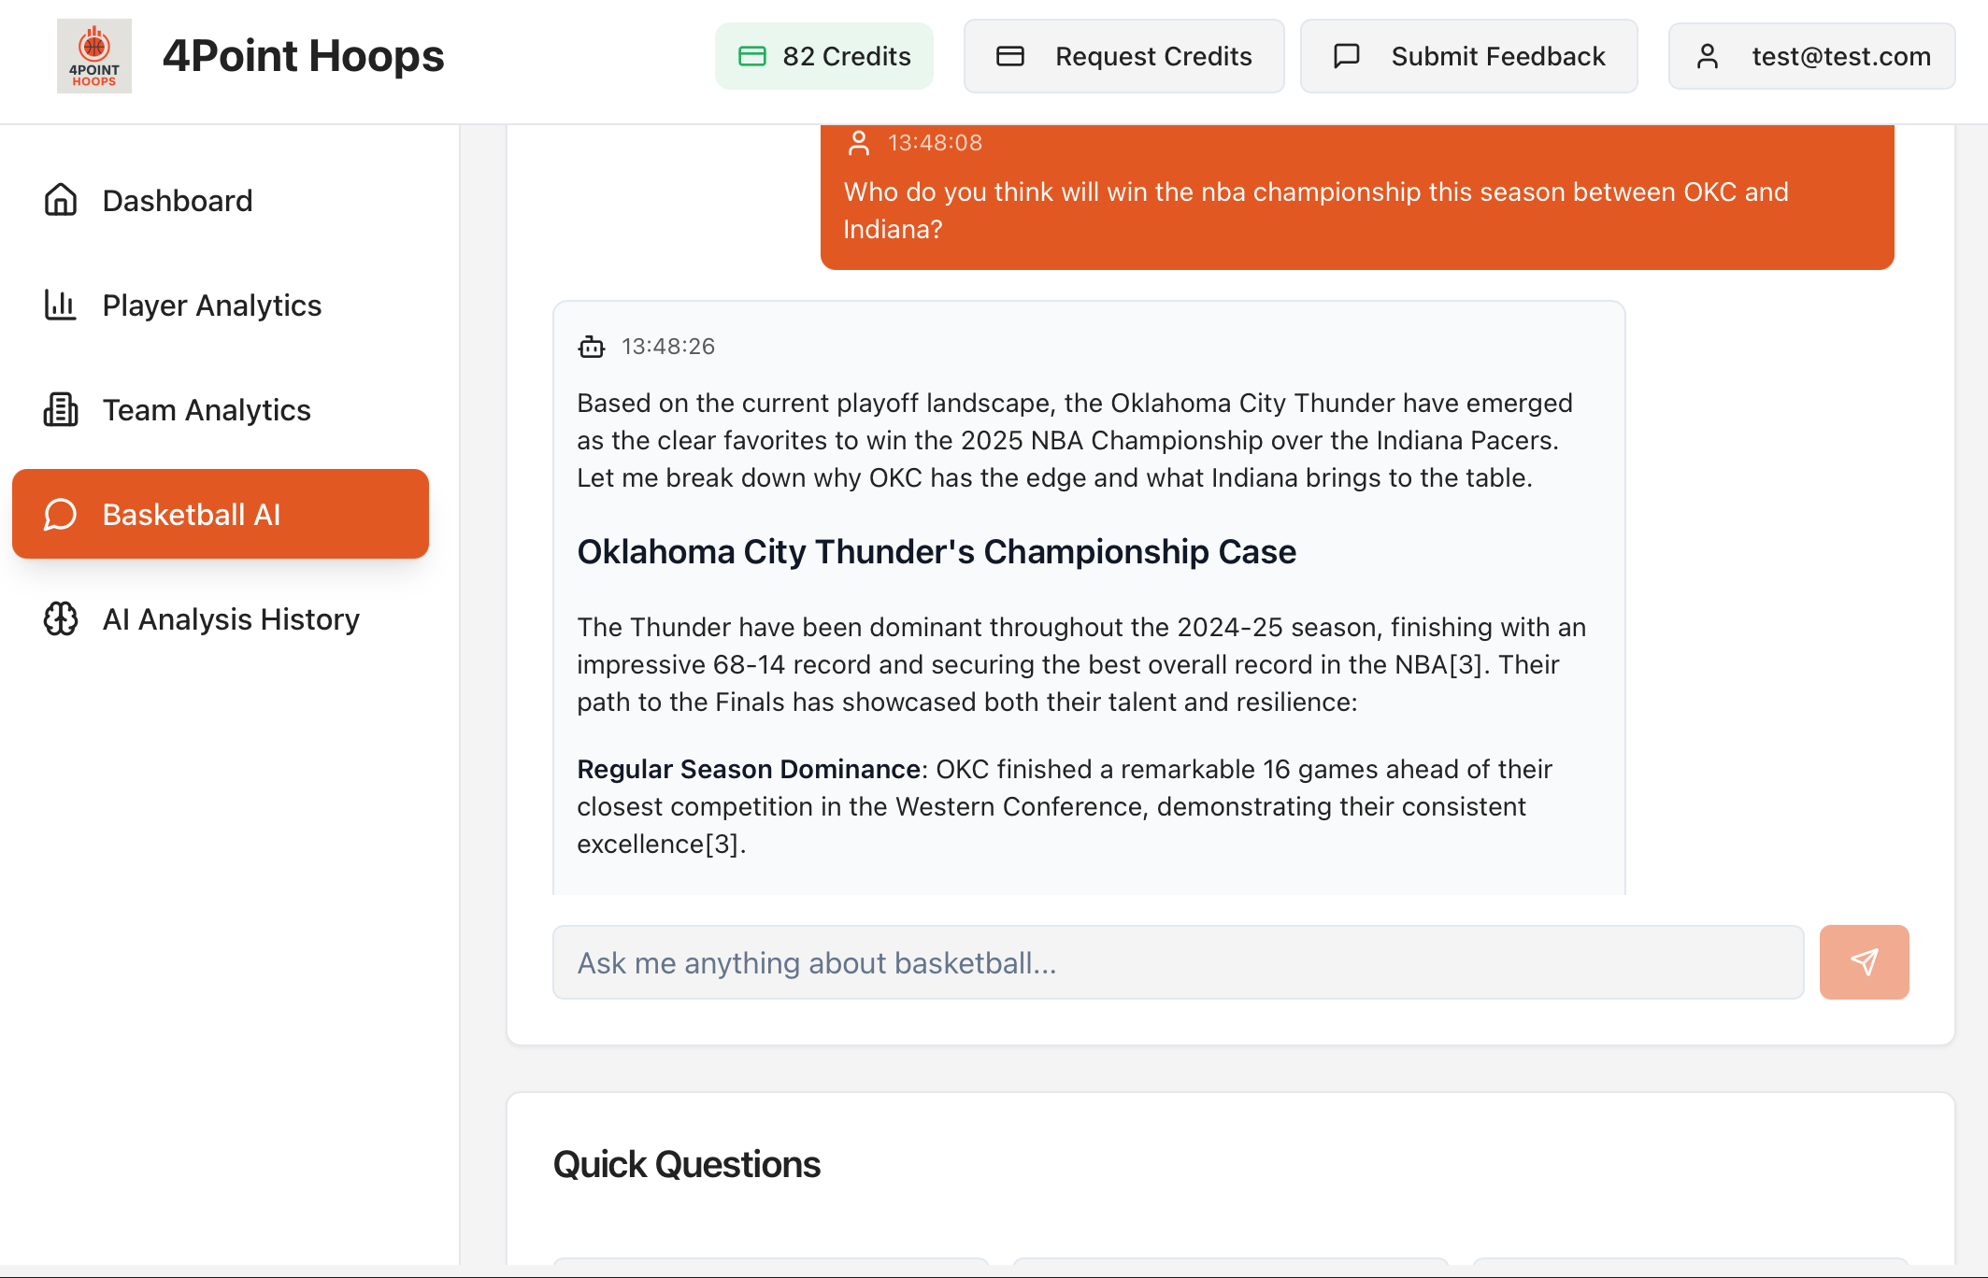Click the robot icon on AI reply
The image size is (1988, 1278).
click(592, 348)
